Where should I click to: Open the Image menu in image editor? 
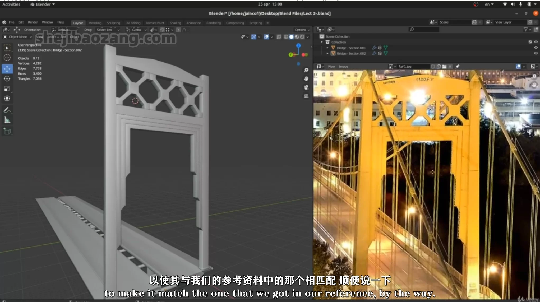343,67
